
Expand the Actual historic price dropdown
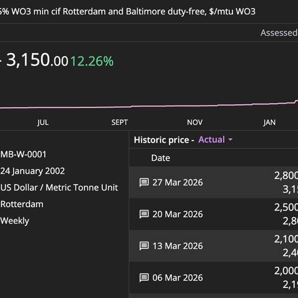click(x=216, y=140)
